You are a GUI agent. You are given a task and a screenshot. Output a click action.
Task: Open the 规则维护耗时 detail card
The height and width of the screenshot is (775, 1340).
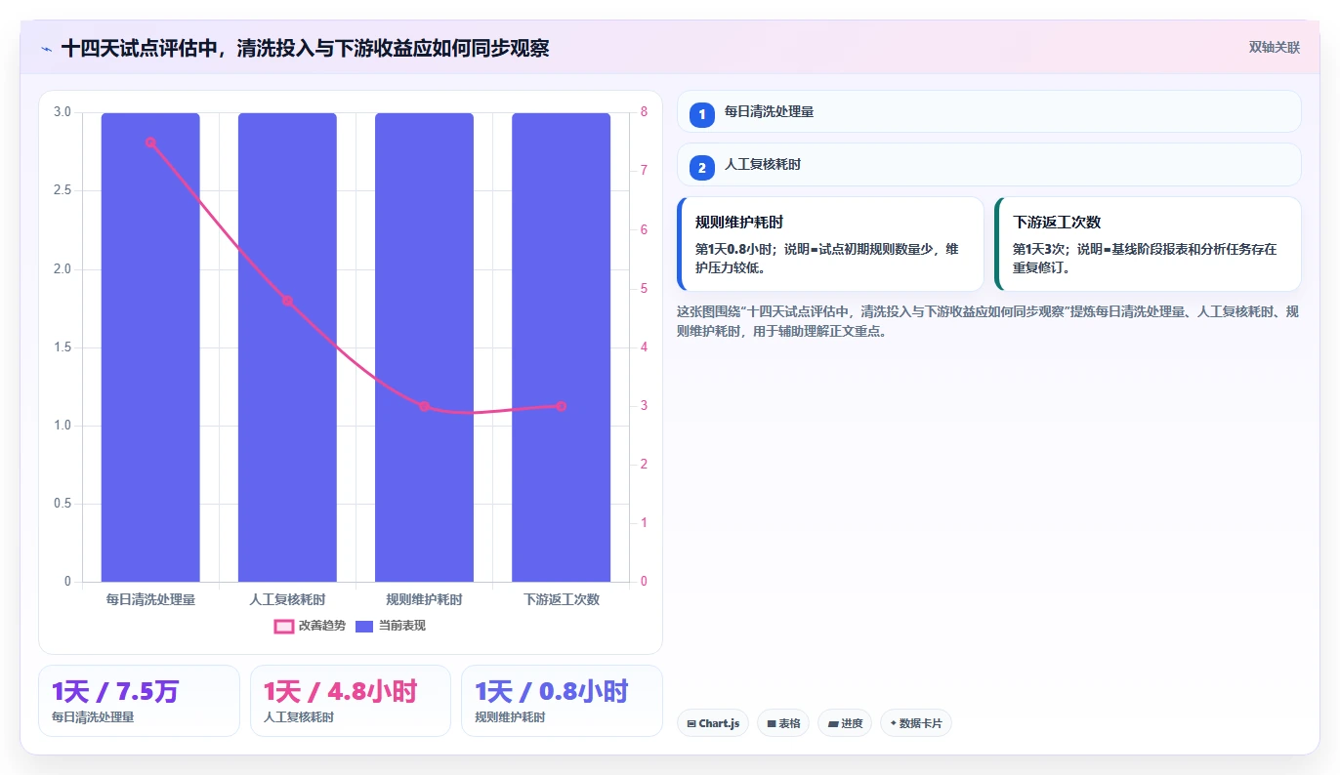pos(830,244)
